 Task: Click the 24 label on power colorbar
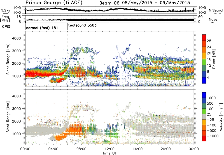click(209, 47)
